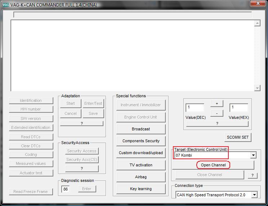Open Custom download/upload function
This screenshot has height=206, width=268.
[x=141, y=153]
